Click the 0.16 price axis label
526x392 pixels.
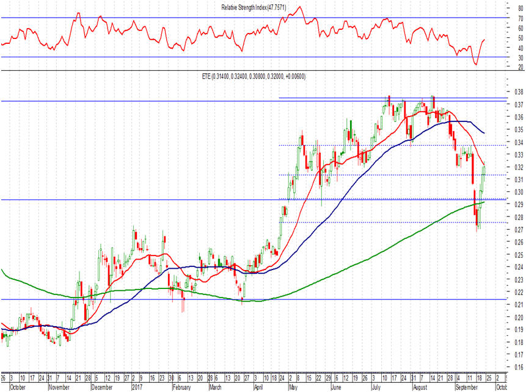[x=519, y=367]
